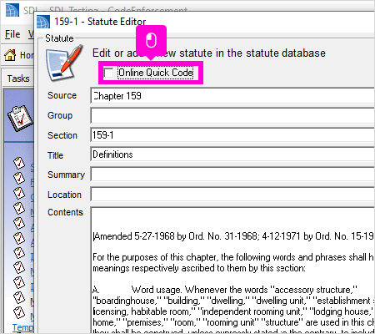Click into the empty Summary field
The height and width of the screenshot is (334, 375).
coord(232,175)
